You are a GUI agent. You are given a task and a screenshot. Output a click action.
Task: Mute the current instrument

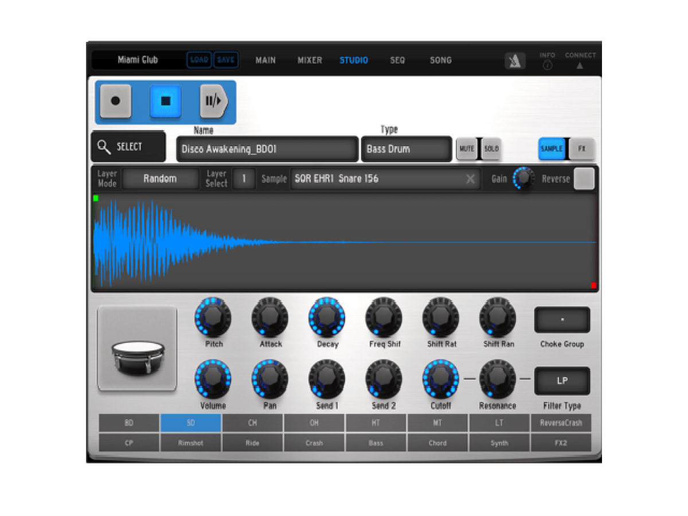click(467, 149)
